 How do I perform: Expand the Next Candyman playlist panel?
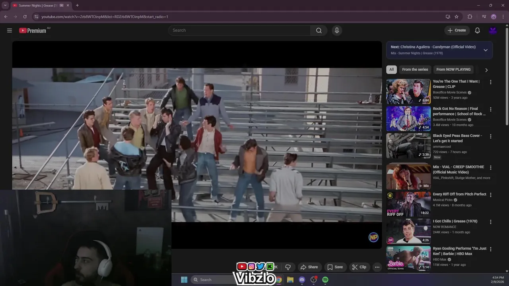coord(486,50)
